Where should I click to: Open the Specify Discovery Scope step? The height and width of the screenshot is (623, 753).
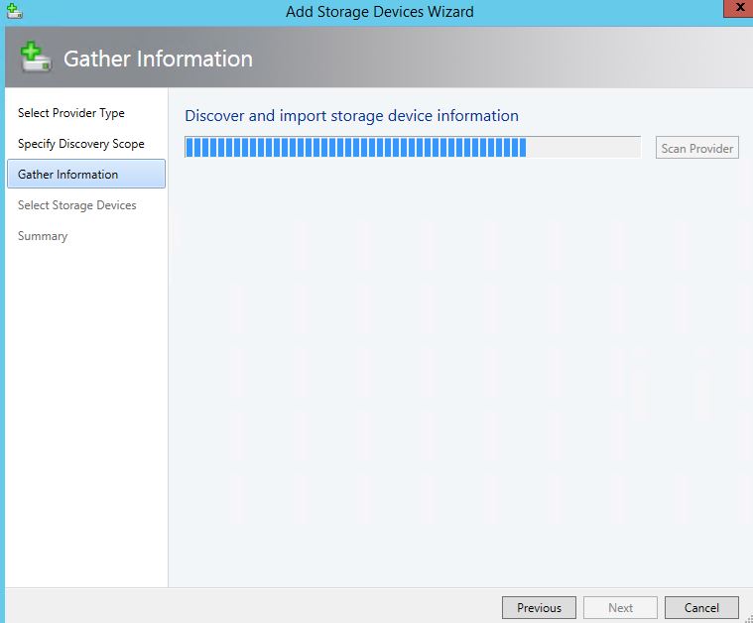81,144
